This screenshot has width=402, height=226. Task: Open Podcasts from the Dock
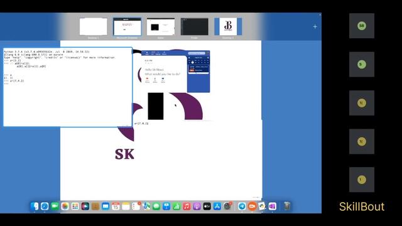point(197,206)
